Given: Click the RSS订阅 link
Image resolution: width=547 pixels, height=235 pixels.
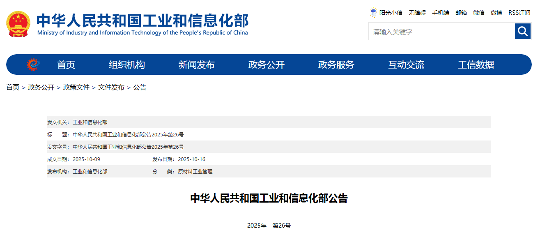Looking at the screenshot, I should 519,13.
